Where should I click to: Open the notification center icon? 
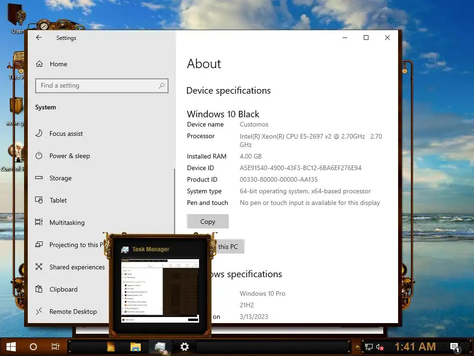[455, 347]
